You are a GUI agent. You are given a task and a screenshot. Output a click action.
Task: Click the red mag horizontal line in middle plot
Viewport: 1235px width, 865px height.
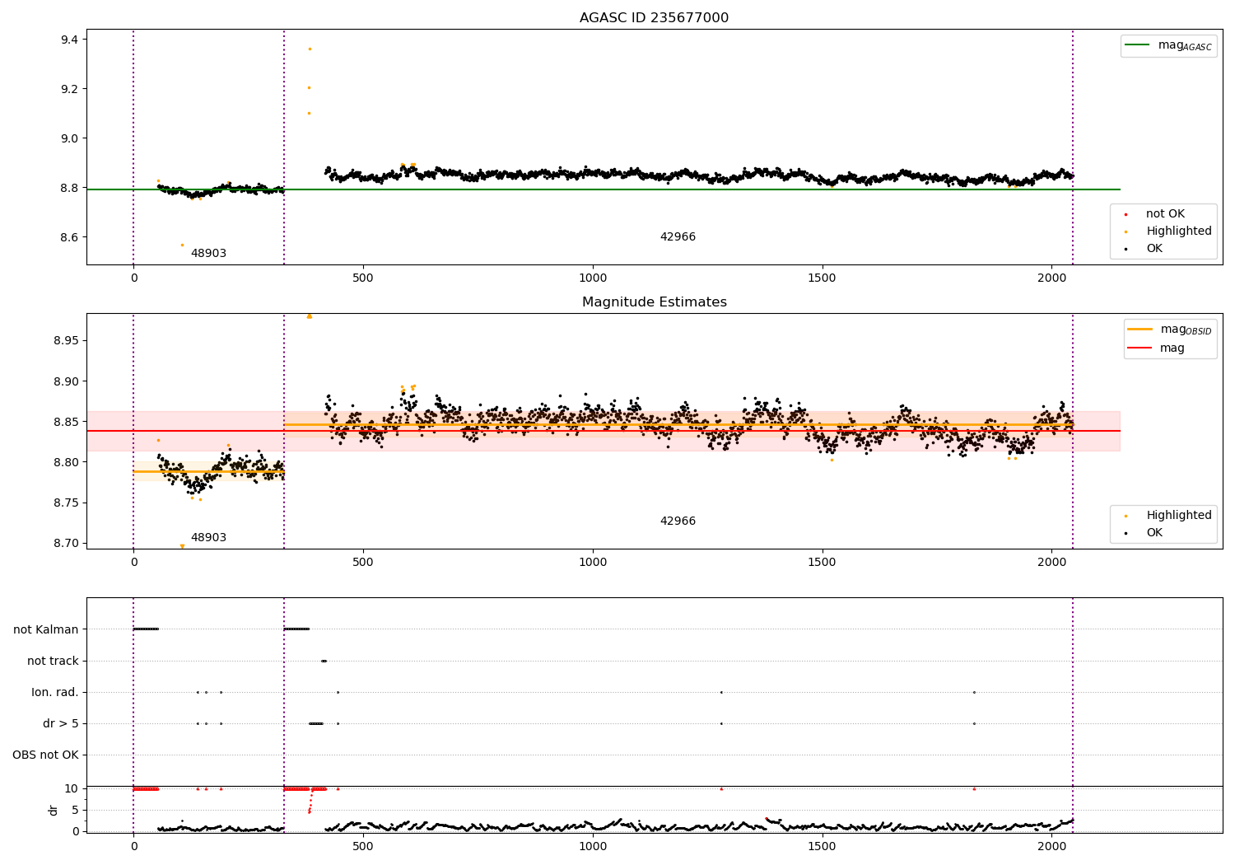point(603,431)
